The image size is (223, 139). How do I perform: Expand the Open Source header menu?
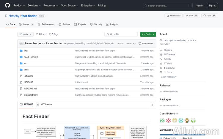[69, 5]
